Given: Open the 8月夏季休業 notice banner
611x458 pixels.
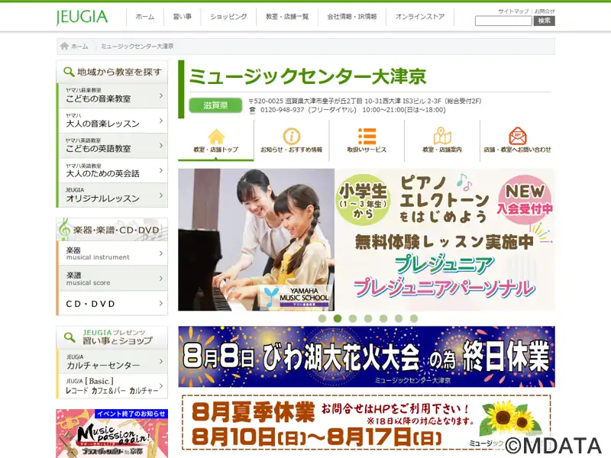Looking at the screenshot, I should (367, 423).
